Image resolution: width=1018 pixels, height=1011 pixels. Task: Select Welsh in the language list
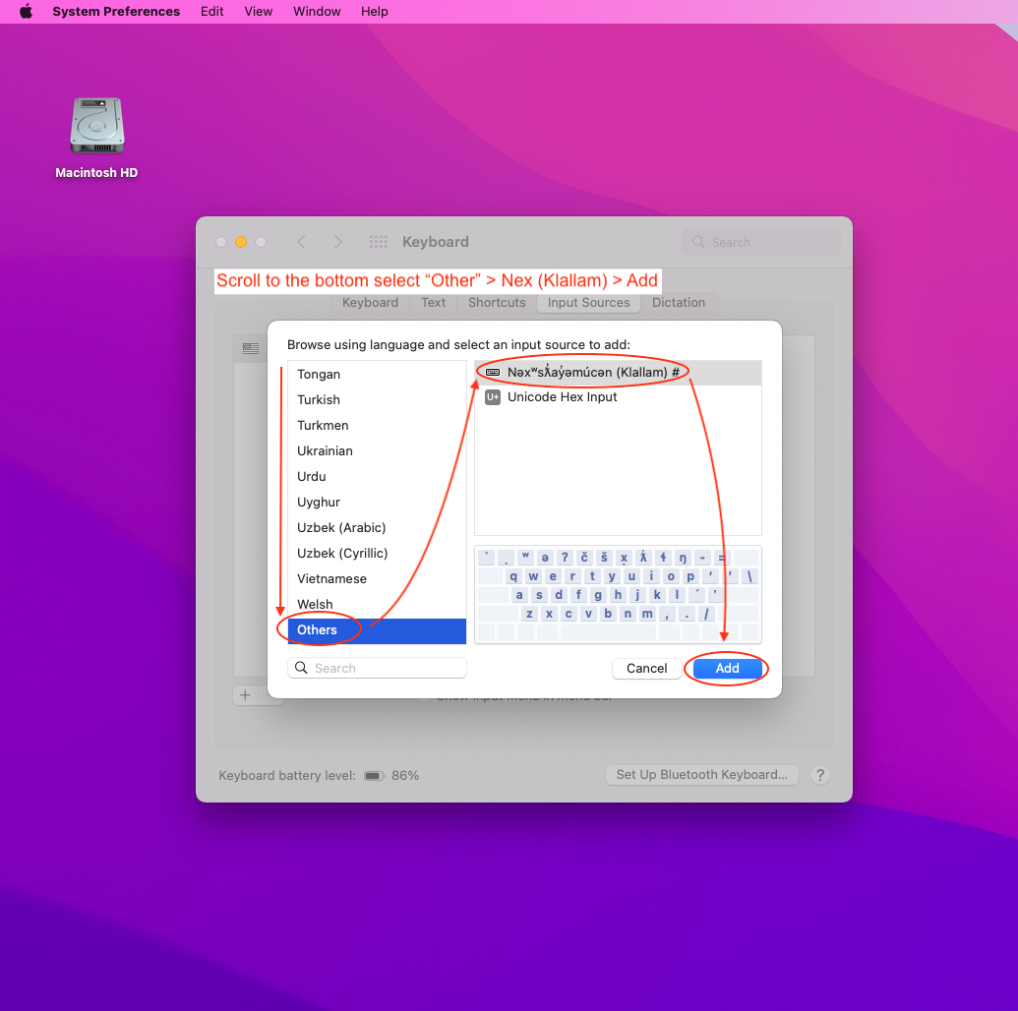tap(377, 604)
